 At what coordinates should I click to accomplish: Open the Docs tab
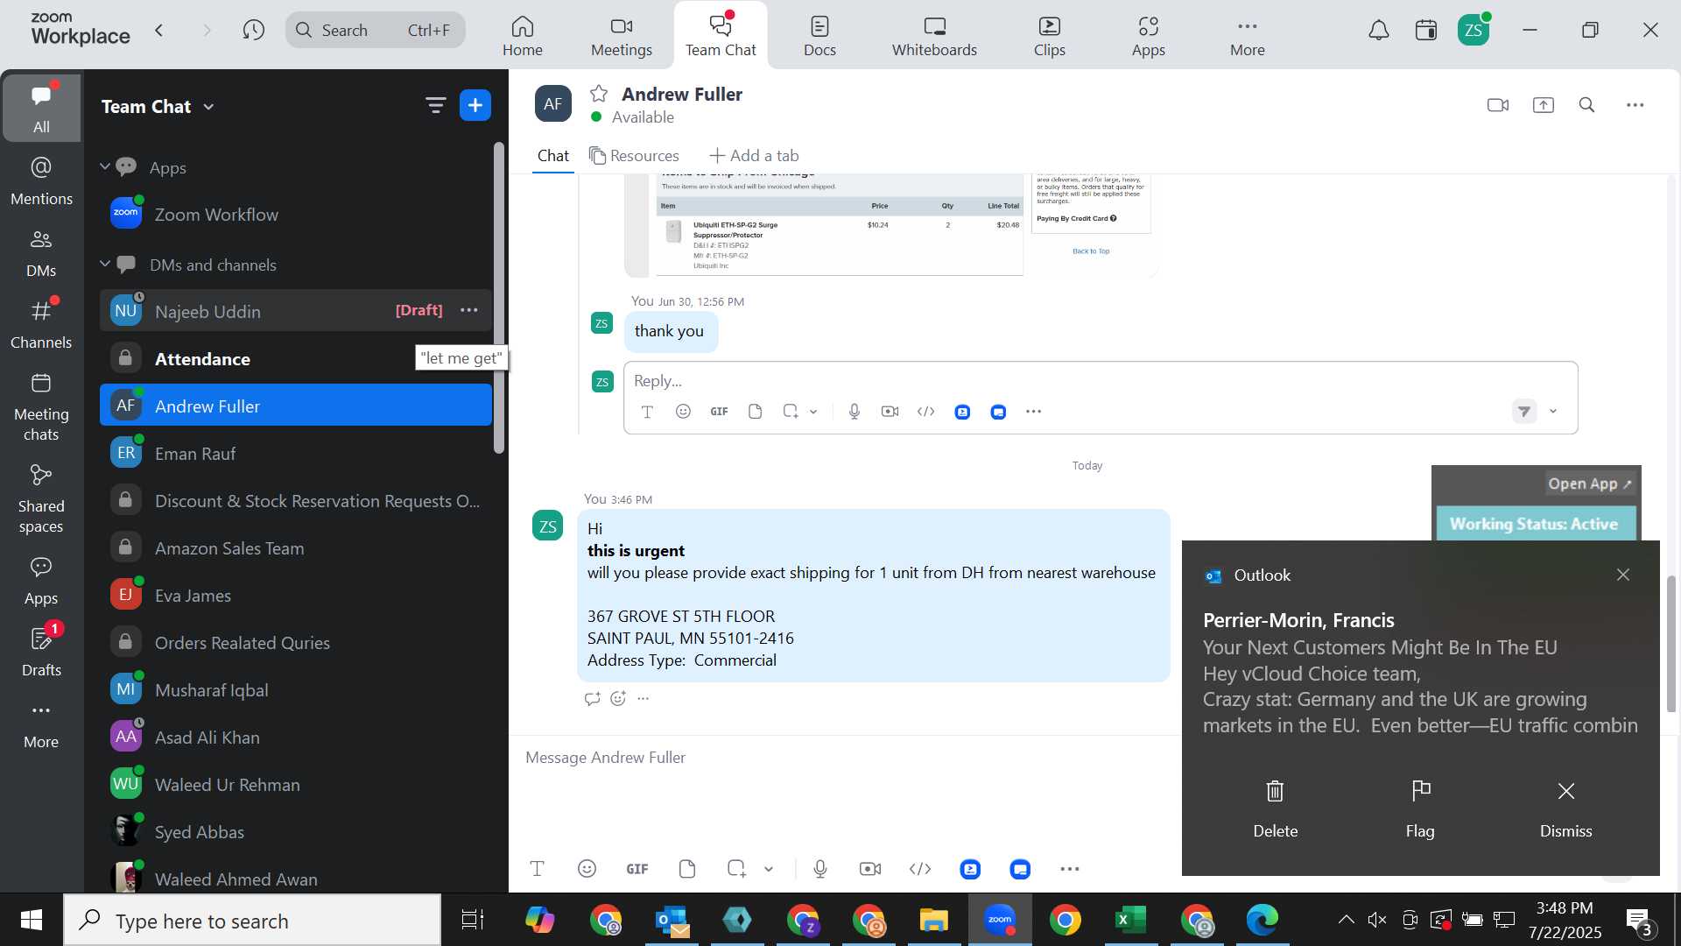coord(819,36)
